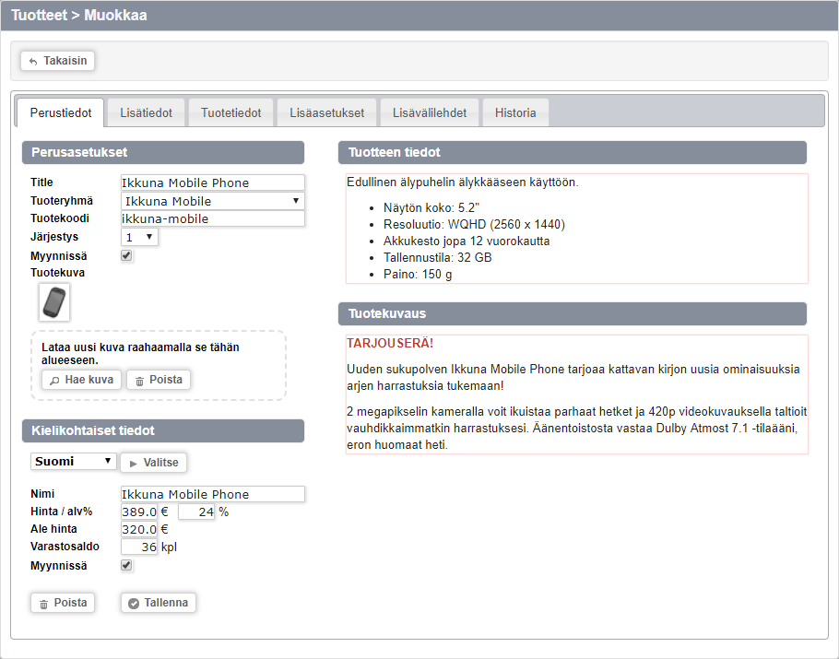Click the Tuotekuvaus description text area
Image resolution: width=839 pixels, height=659 pixels.
click(576, 394)
